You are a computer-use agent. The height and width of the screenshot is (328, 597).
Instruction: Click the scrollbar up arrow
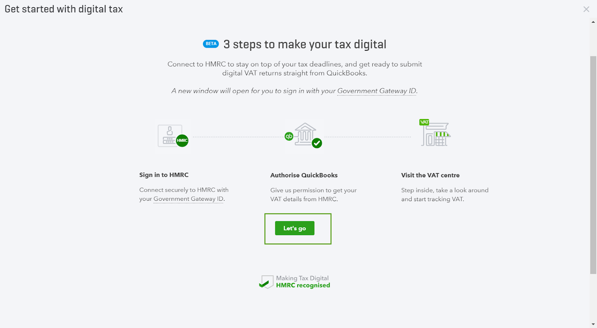point(593,22)
